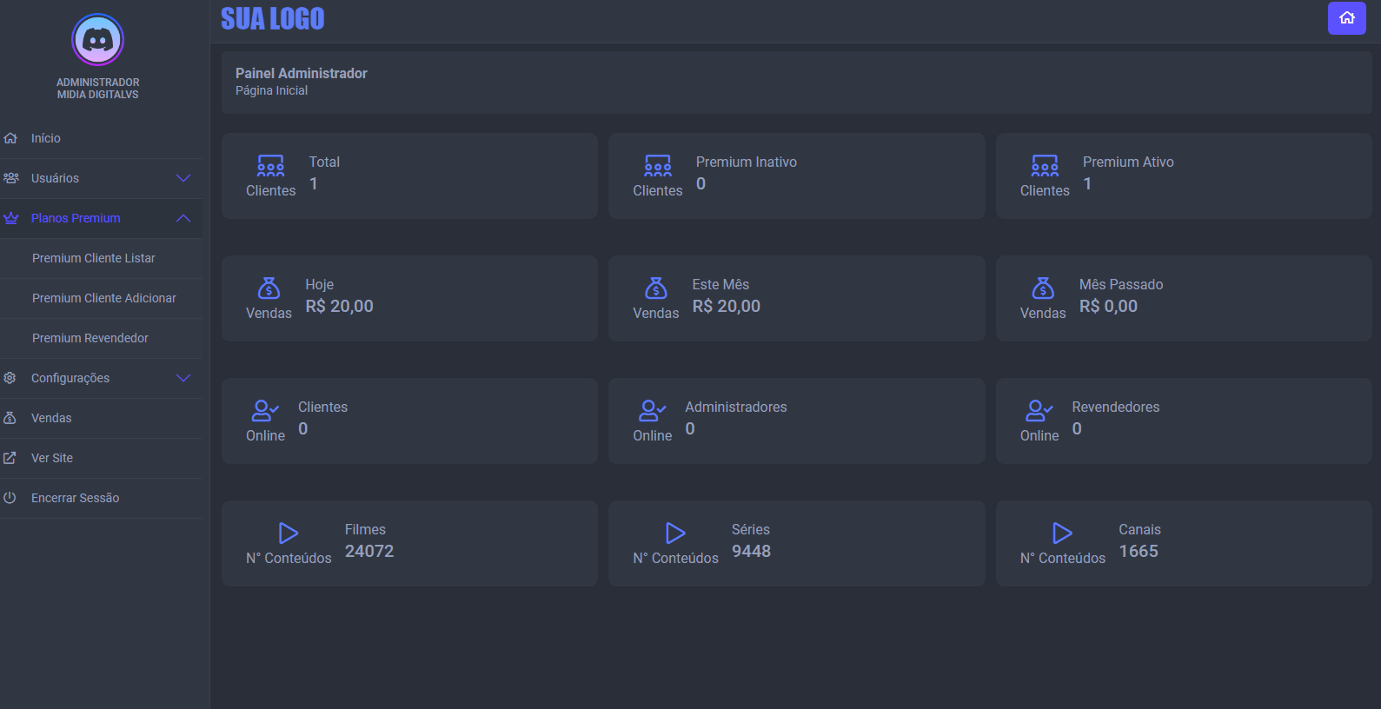Click the home icon button top right
The height and width of the screenshot is (709, 1381).
[x=1346, y=18]
